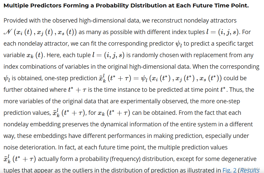Screen dimensions: 264x173
Task: Click the formula before 'actually form a probability'
Action: [21, 159]
